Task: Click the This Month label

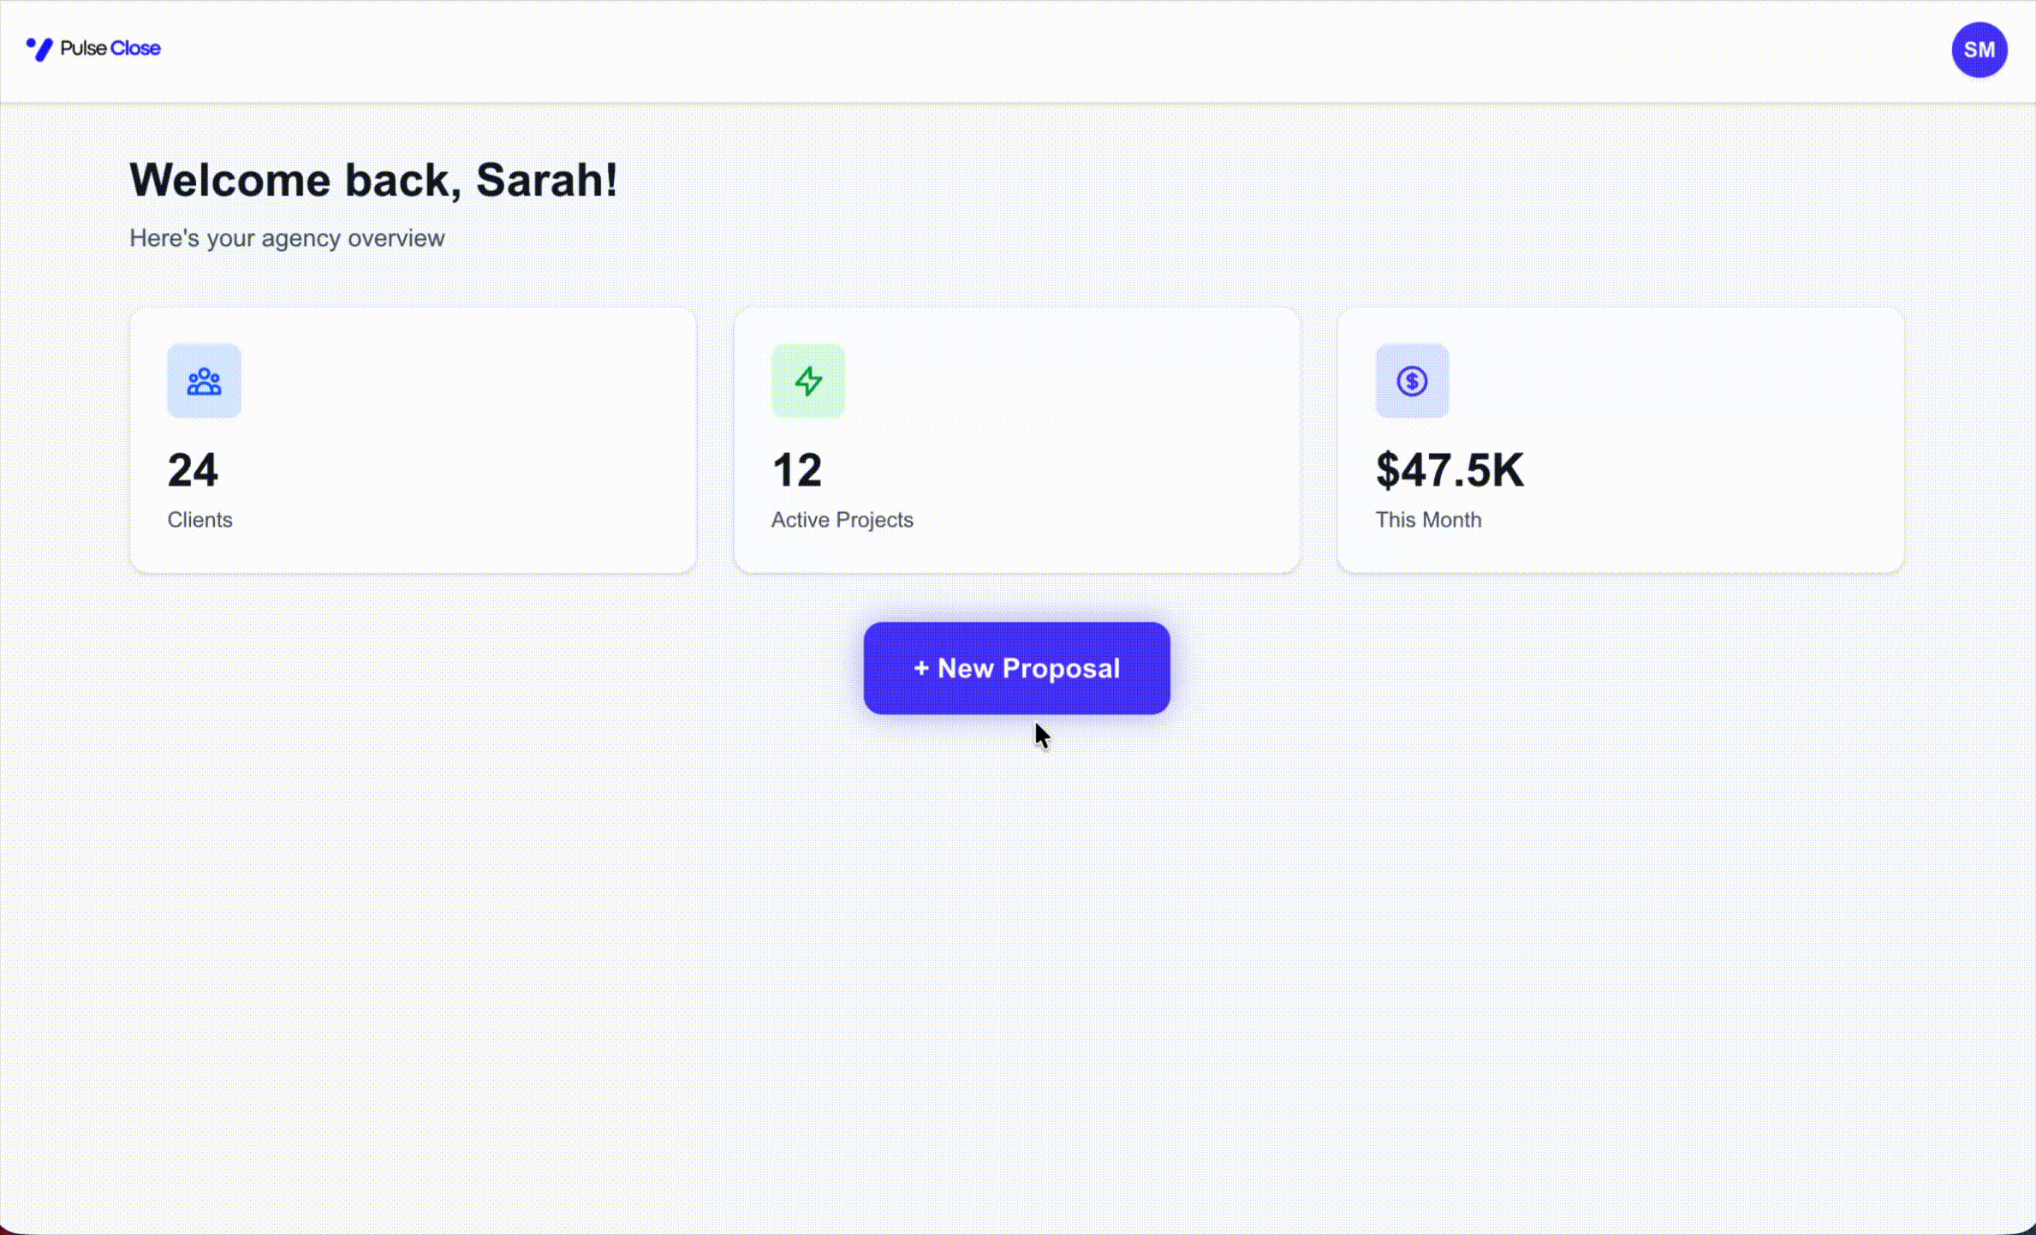Action: [x=1427, y=520]
